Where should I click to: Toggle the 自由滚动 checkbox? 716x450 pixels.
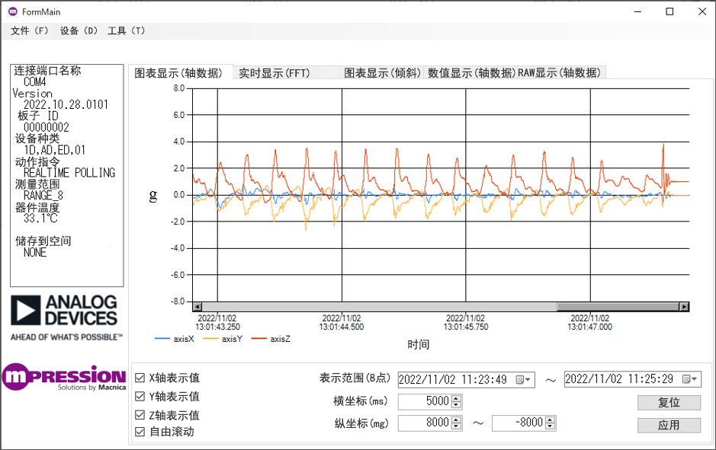click(140, 431)
